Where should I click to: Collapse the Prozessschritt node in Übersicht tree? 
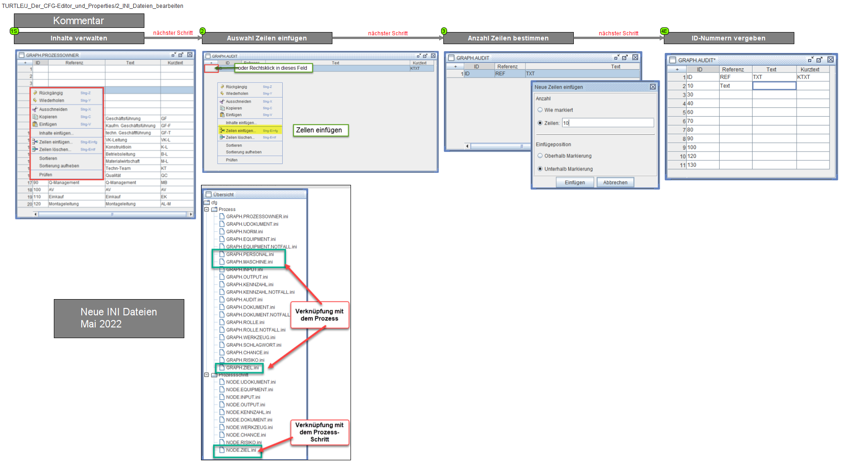coord(207,375)
